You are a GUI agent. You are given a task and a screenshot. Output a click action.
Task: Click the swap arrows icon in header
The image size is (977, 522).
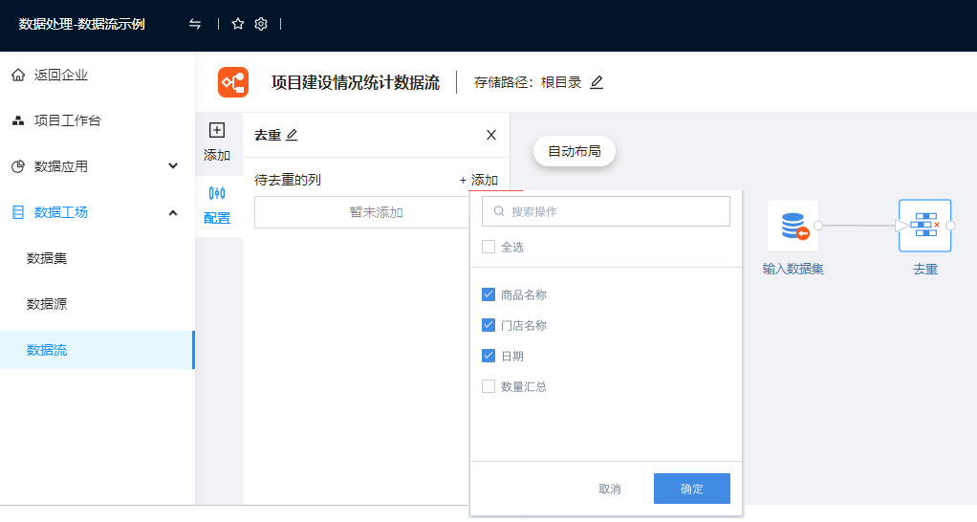pos(195,24)
